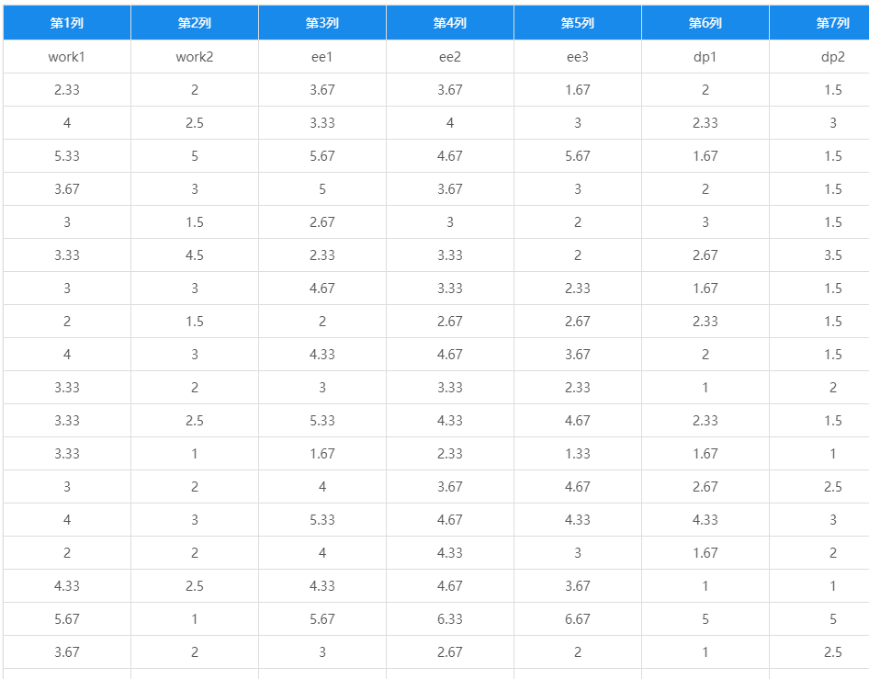869x679 pixels.
Task: Click the 6.33 value cell
Action: point(450,618)
